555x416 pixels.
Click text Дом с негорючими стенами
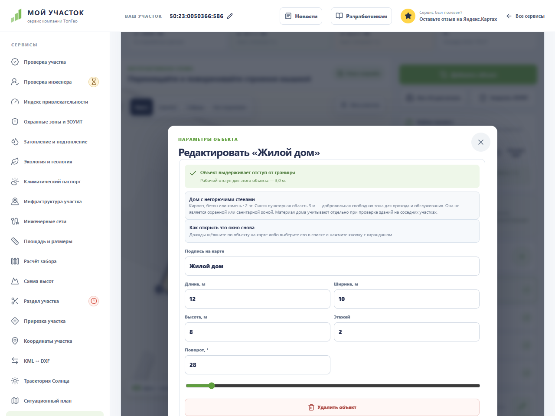coord(222,199)
